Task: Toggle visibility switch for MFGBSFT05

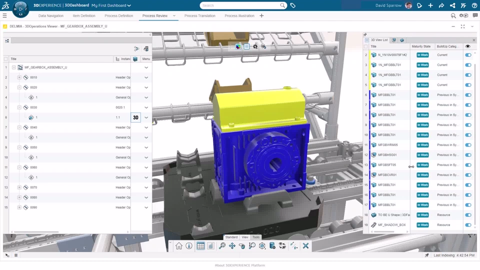Action: 468,165
